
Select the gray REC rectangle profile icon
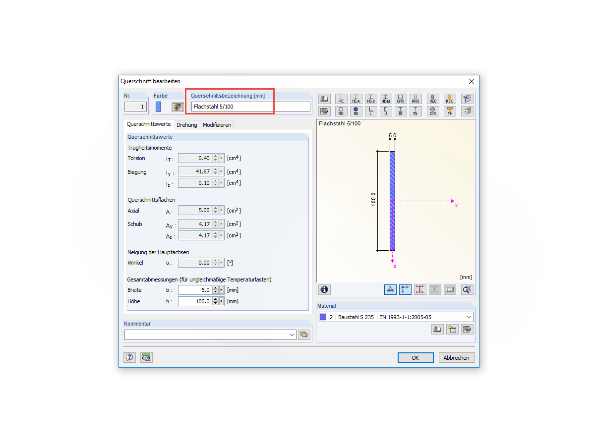[433, 99]
